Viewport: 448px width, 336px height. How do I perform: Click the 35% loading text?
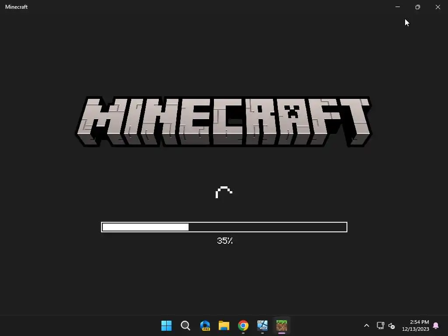tap(225, 241)
